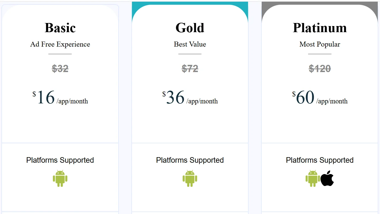380x214 pixels.
Task: Click Platforms Supported label in Platinum card
Action: pyautogui.click(x=320, y=160)
